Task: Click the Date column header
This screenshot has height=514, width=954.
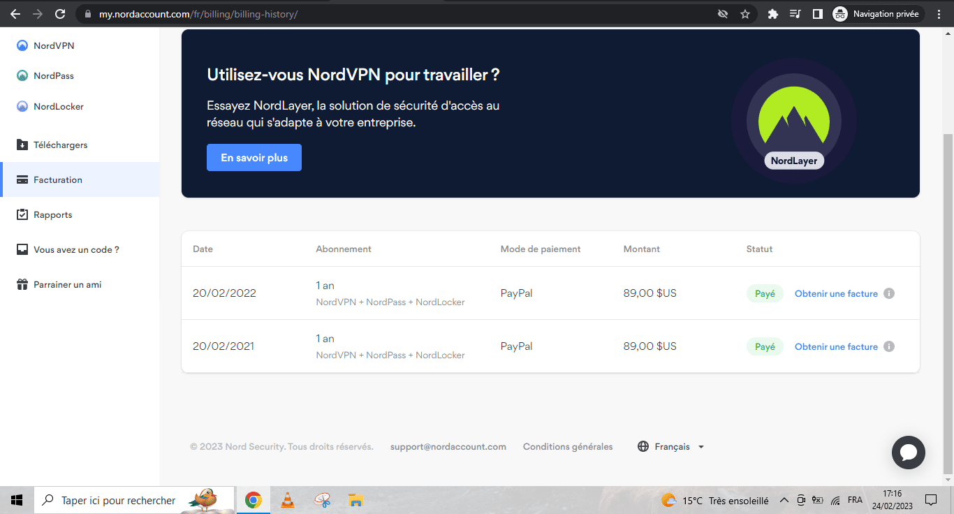Action: tap(203, 249)
